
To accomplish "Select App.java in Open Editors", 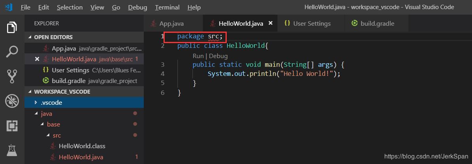I will click(84, 49).
